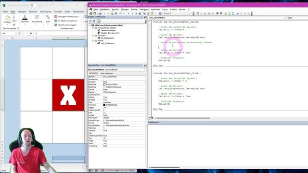Collapse the Formulare folder node
This screenshot has width=308, height=173.
click(x=93, y=36)
